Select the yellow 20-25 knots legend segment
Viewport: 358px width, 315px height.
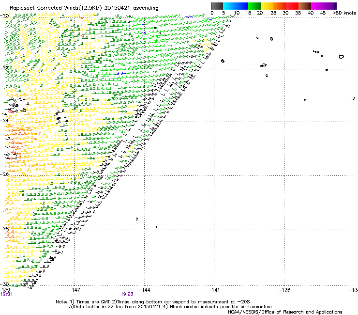coord(267,6)
